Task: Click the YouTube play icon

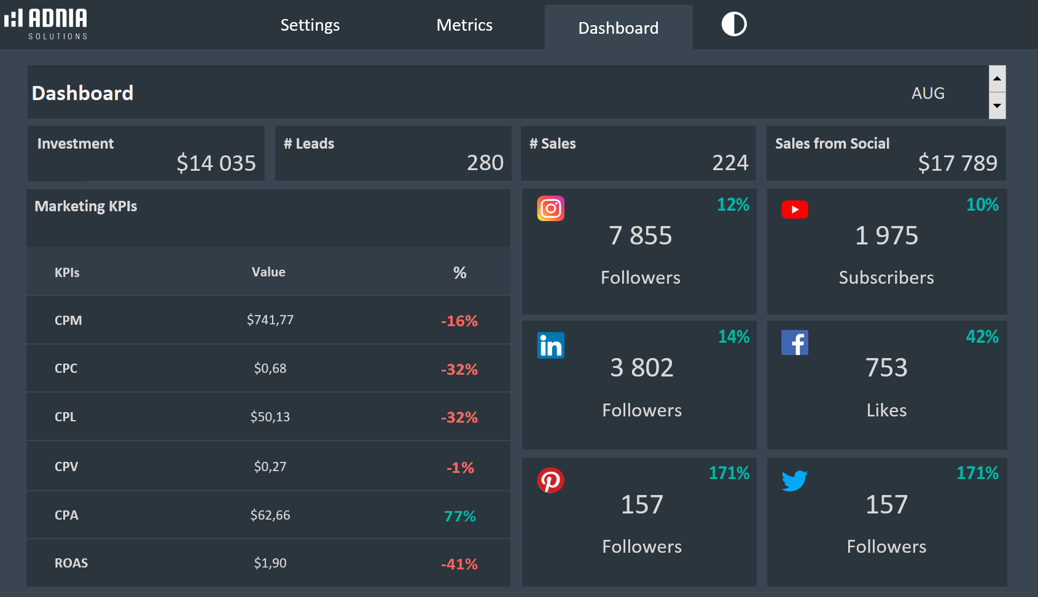Action: click(x=794, y=209)
